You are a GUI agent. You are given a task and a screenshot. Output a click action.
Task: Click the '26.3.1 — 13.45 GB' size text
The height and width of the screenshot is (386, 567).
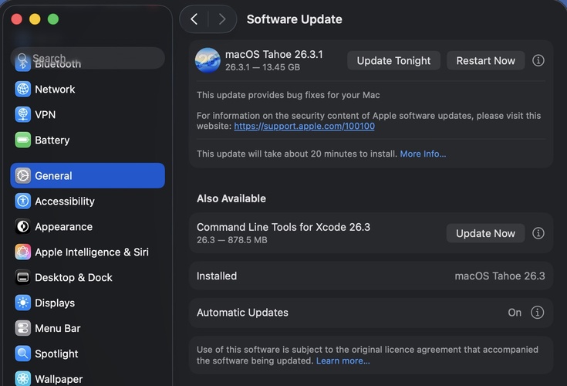(x=262, y=67)
